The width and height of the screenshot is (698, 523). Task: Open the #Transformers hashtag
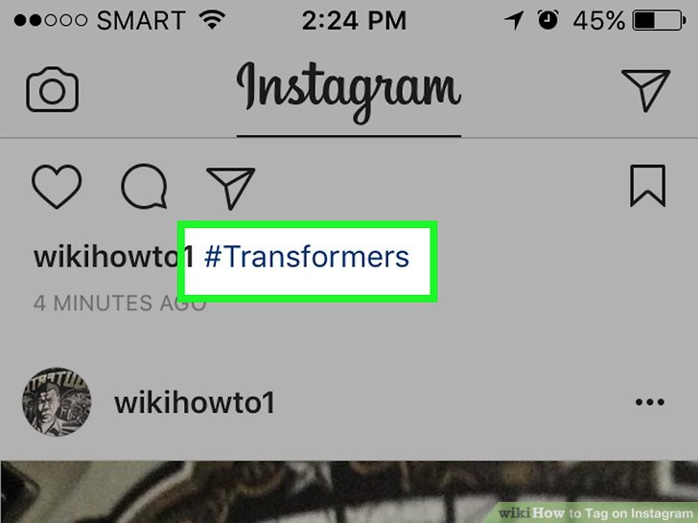307,257
